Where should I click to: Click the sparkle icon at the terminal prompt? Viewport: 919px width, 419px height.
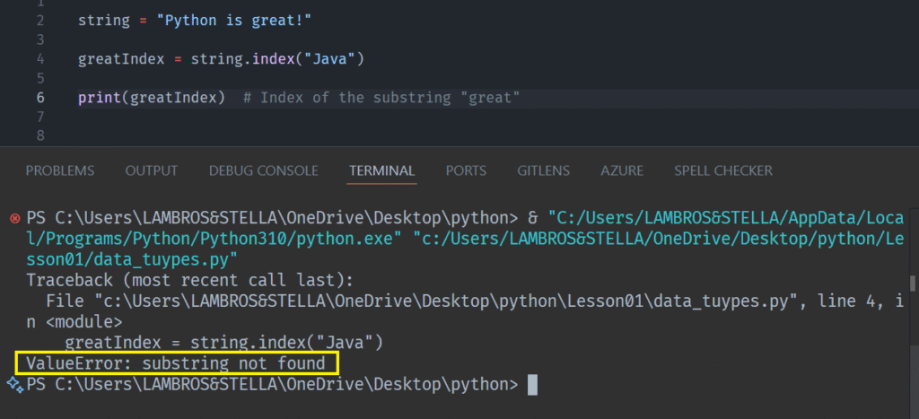13,384
